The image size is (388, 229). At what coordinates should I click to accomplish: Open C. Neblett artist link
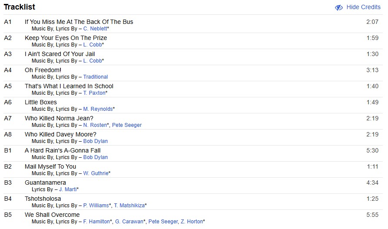95,29
